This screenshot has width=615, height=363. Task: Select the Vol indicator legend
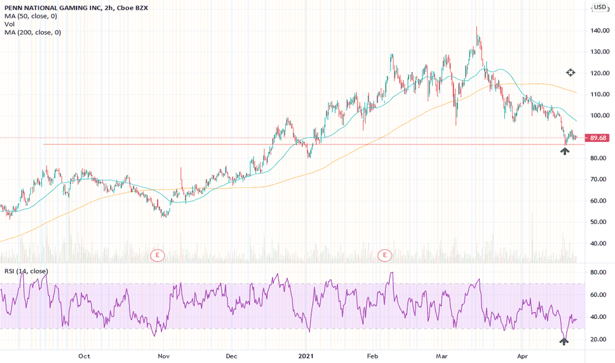click(x=9, y=24)
